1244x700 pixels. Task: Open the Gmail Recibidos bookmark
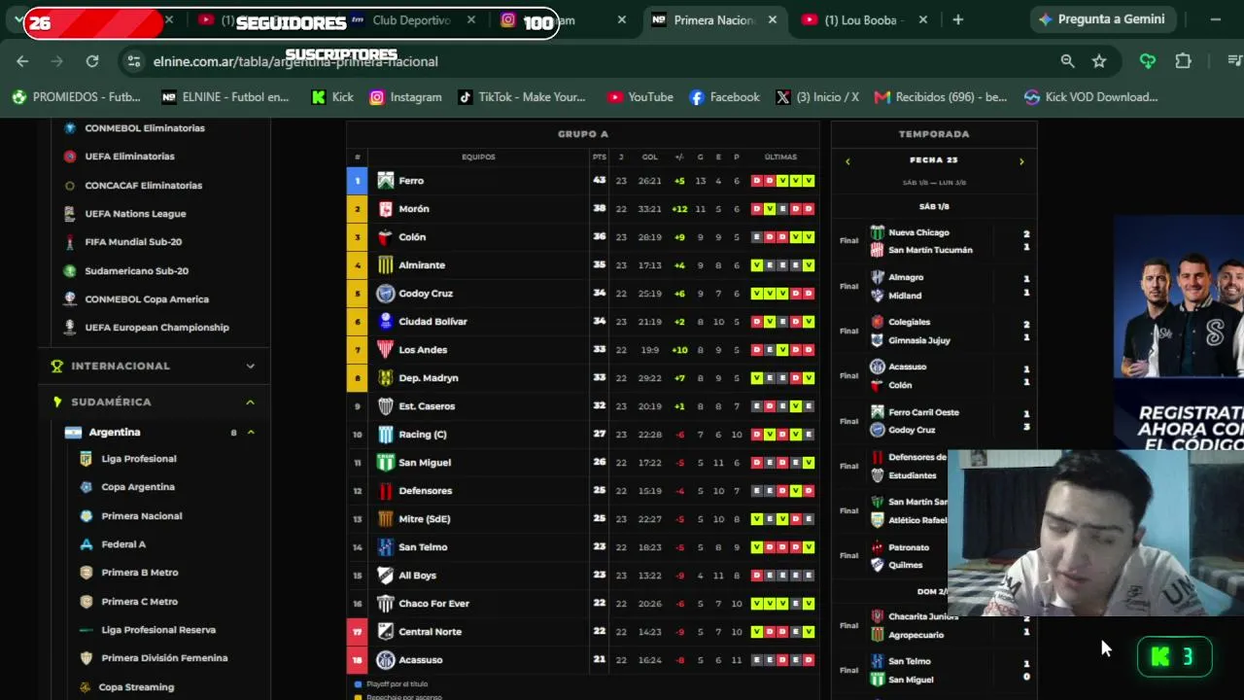pyautogui.click(x=941, y=97)
